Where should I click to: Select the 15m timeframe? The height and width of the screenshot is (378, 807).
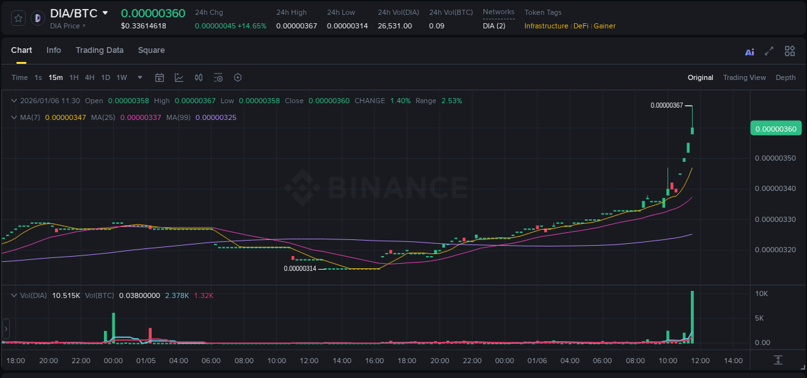(56, 77)
